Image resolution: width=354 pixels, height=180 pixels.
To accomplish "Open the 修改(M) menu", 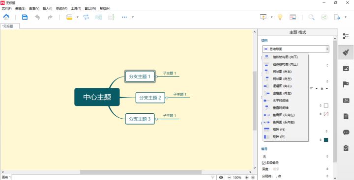I will [x=61, y=8].
